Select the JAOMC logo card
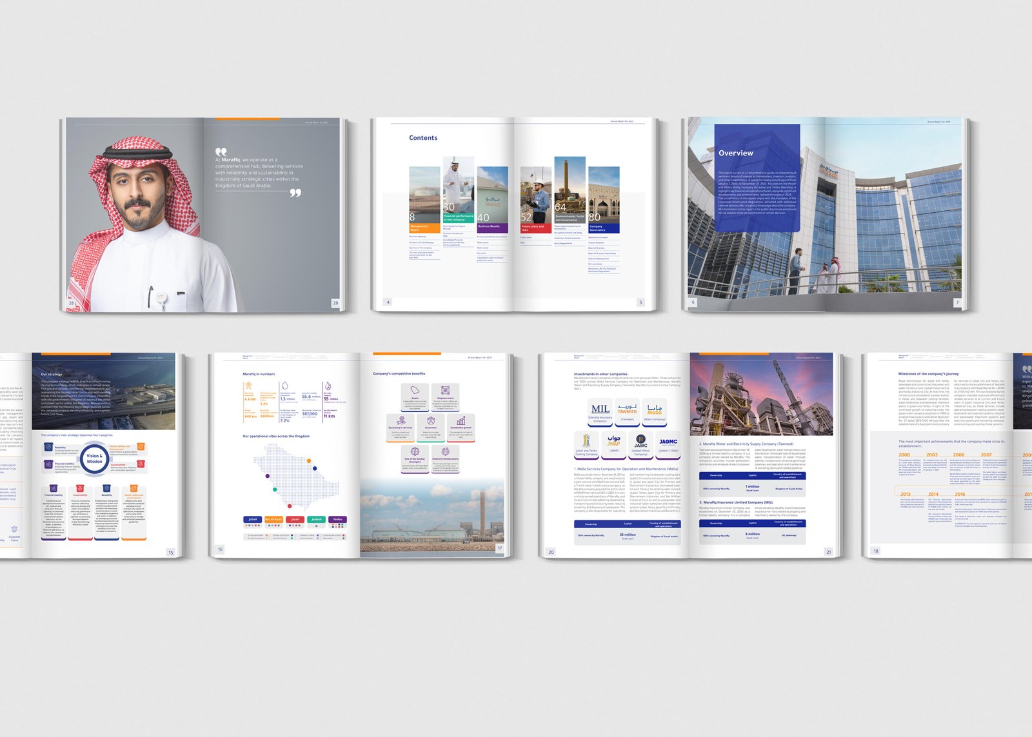This screenshot has width=1032, height=737. point(668,442)
